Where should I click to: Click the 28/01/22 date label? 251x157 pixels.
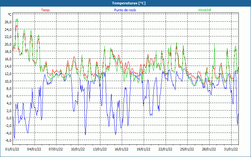[x=209, y=149]
